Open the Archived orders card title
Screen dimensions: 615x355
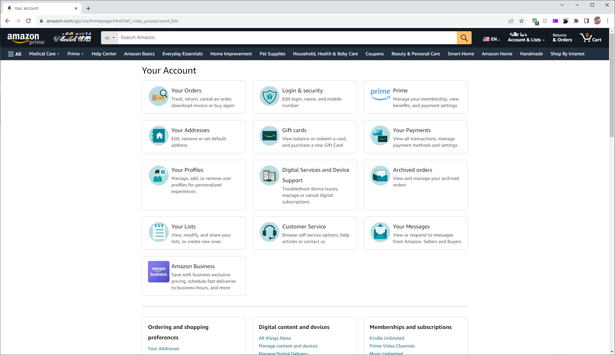click(413, 170)
